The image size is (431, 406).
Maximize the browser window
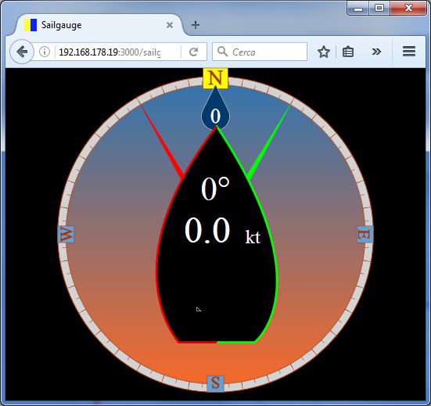point(379,8)
